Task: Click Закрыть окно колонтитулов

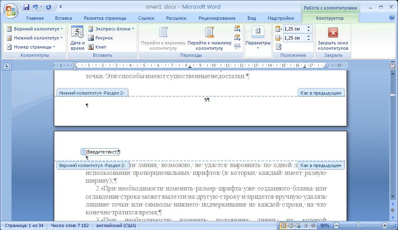Action: [x=333, y=38]
